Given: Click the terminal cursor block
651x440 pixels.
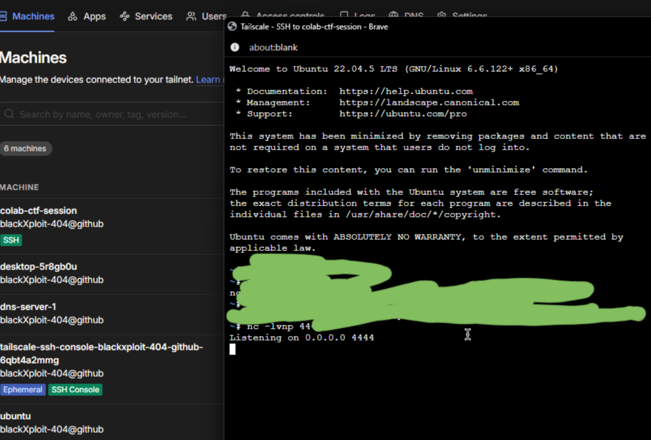Looking at the screenshot, I should coord(233,350).
